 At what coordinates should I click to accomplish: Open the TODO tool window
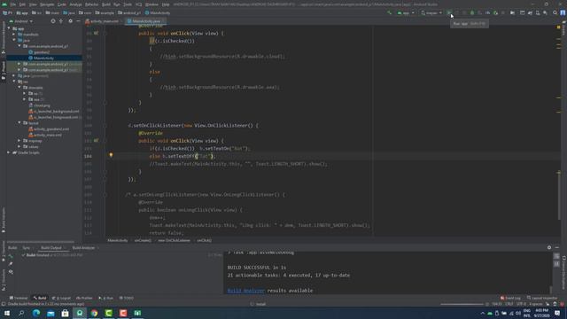point(127,298)
